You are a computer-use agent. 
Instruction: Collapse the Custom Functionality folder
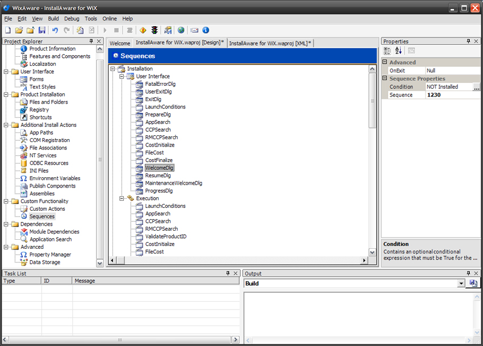click(6, 201)
